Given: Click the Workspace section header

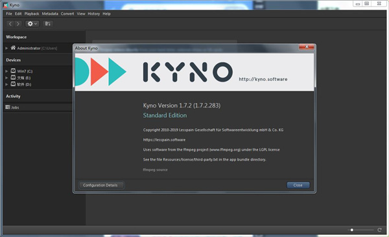Looking at the screenshot, I should tap(16, 37).
